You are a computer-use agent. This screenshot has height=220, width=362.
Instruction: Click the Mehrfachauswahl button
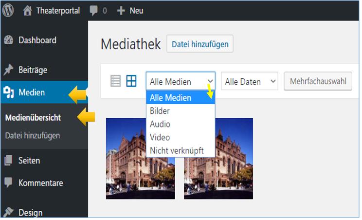(x=318, y=82)
